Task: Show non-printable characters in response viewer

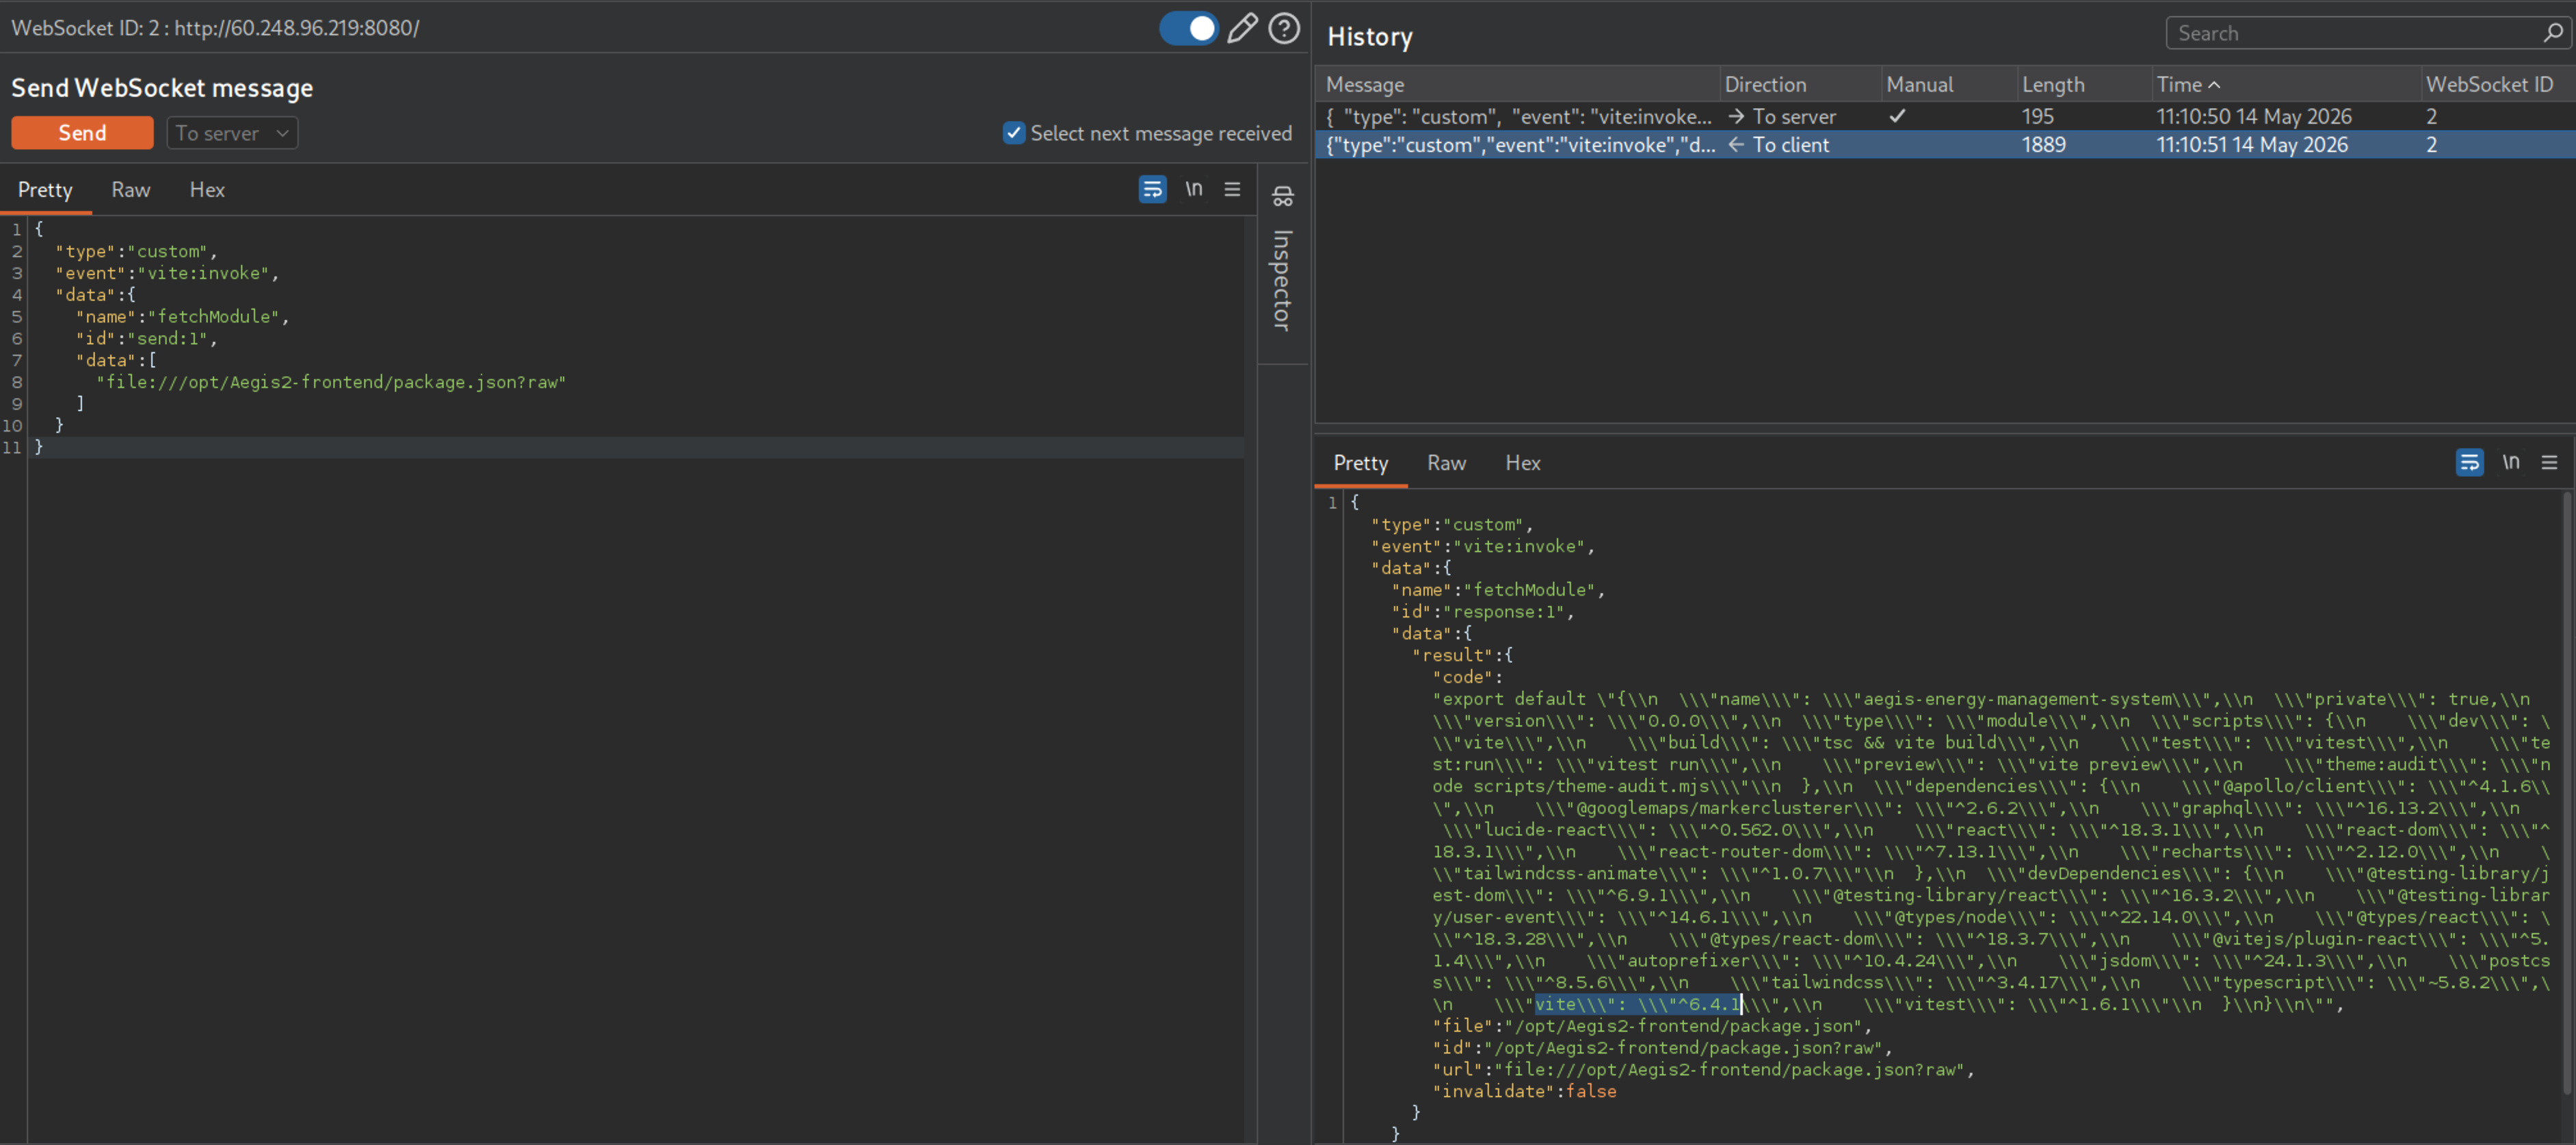Action: coord(2511,462)
